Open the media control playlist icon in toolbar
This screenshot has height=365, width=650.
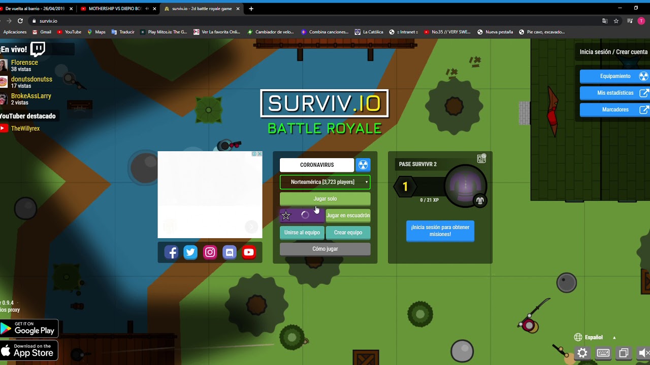tap(630, 21)
